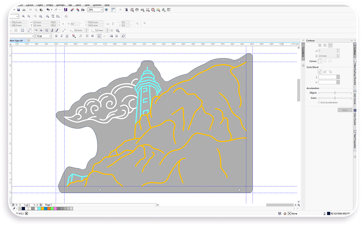362x226 pixels.
Task: Click the plus icon below Guidelines tab
Action: pyautogui.click(x=303, y=66)
